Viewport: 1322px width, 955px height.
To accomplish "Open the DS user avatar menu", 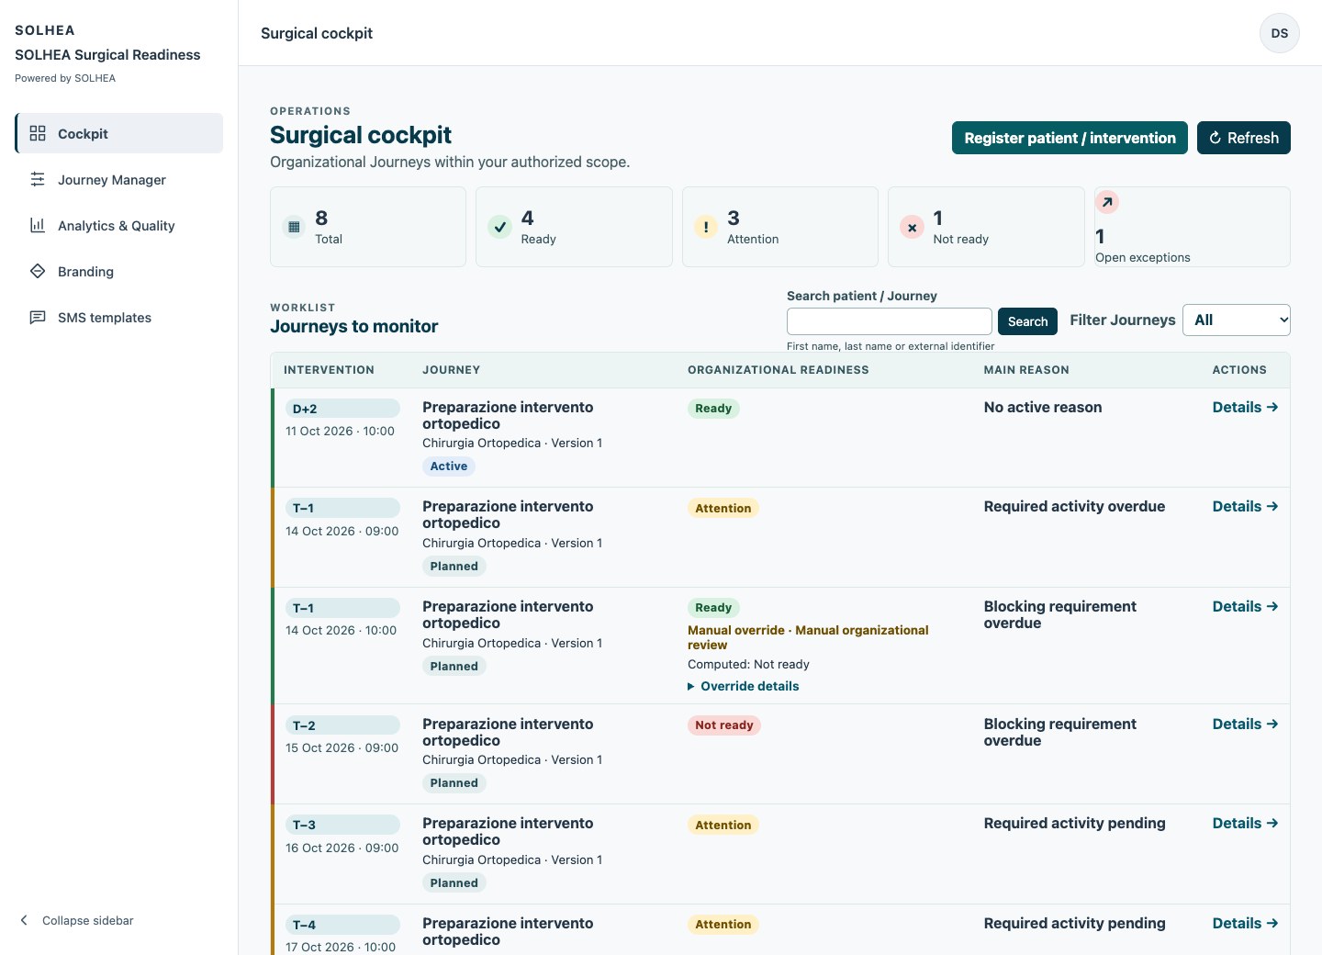I will pyautogui.click(x=1280, y=33).
